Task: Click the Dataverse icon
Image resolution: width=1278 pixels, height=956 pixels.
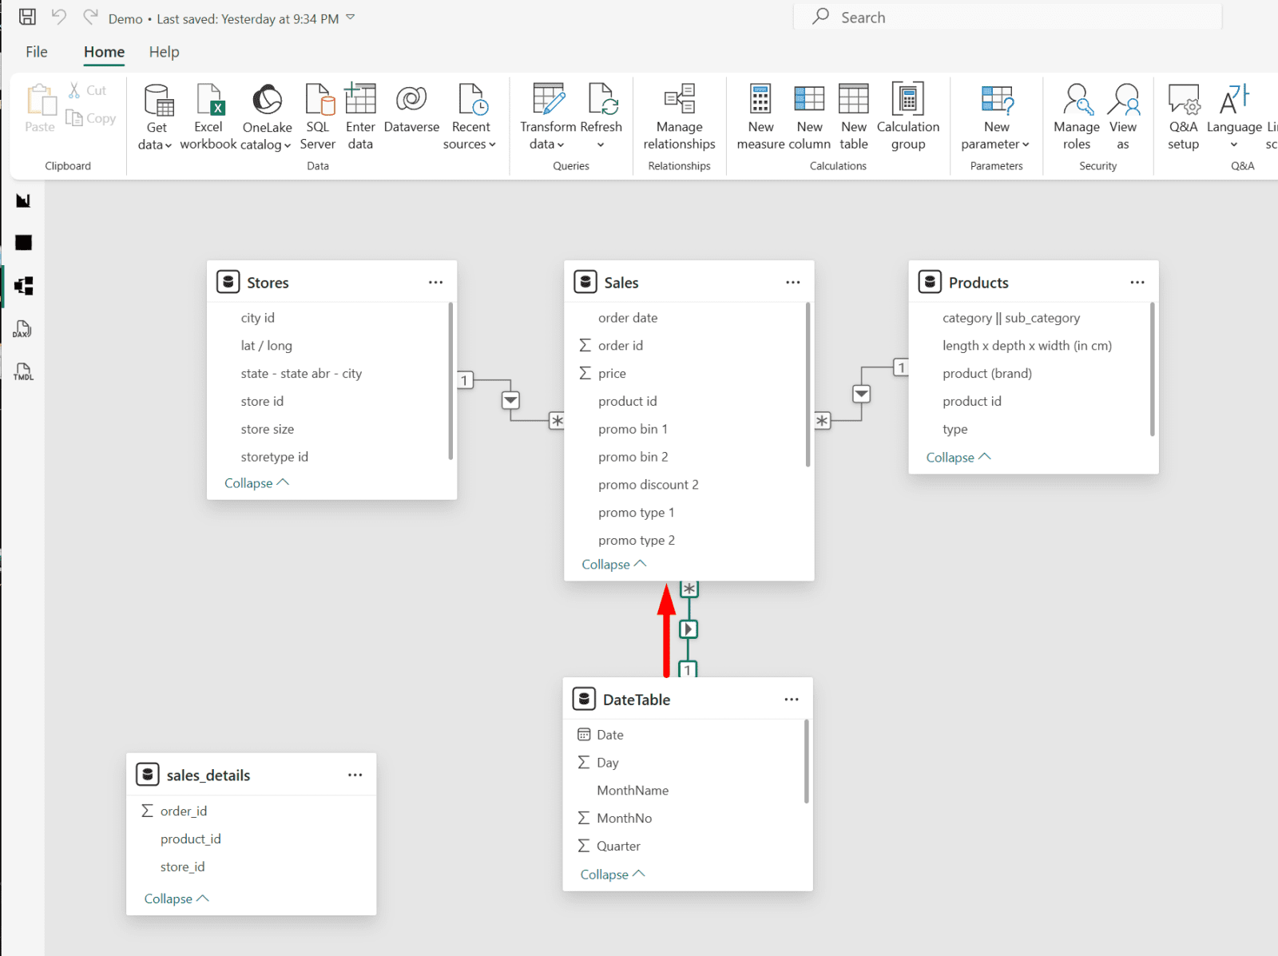Action: click(x=411, y=100)
